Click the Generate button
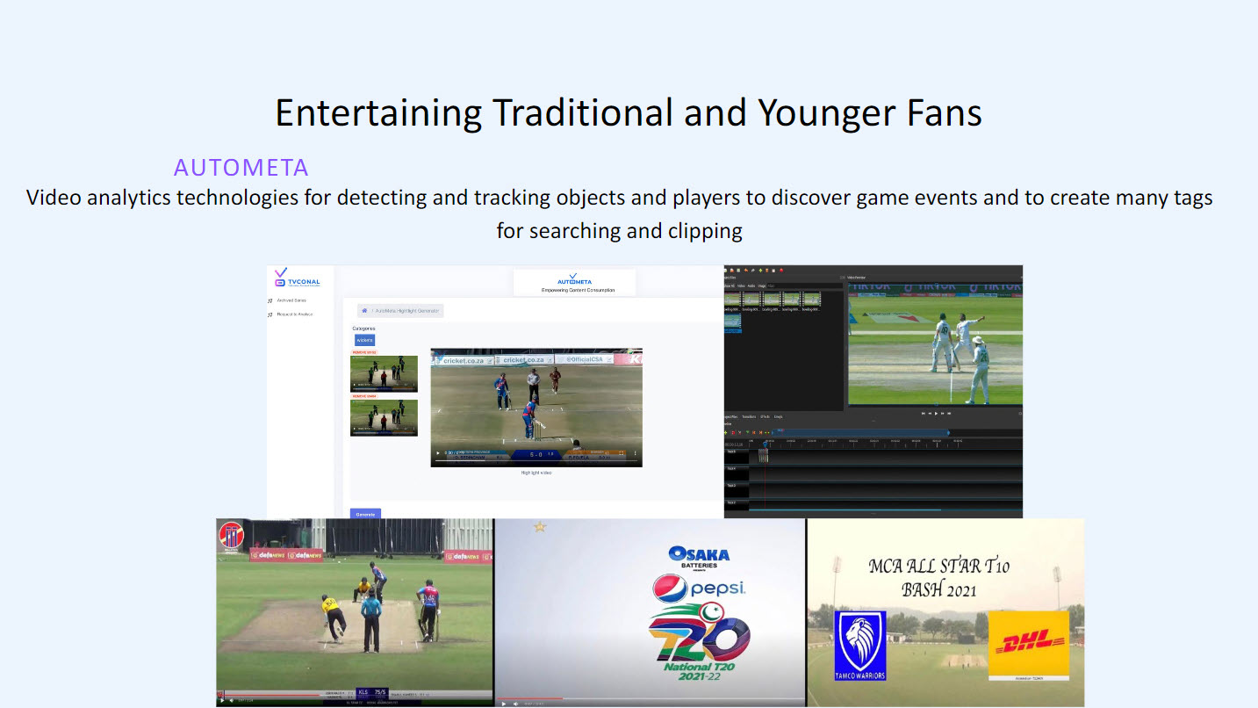This screenshot has height=708, width=1258. (365, 514)
